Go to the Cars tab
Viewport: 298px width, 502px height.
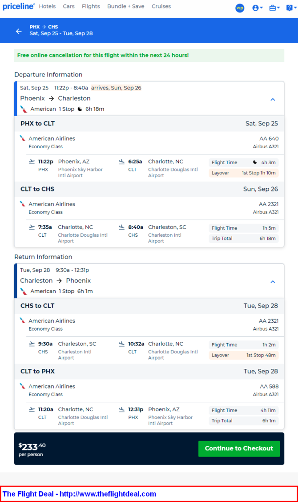(x=68, y=7)
